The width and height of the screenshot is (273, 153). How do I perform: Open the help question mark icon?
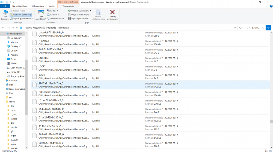[x=271, y=6]
